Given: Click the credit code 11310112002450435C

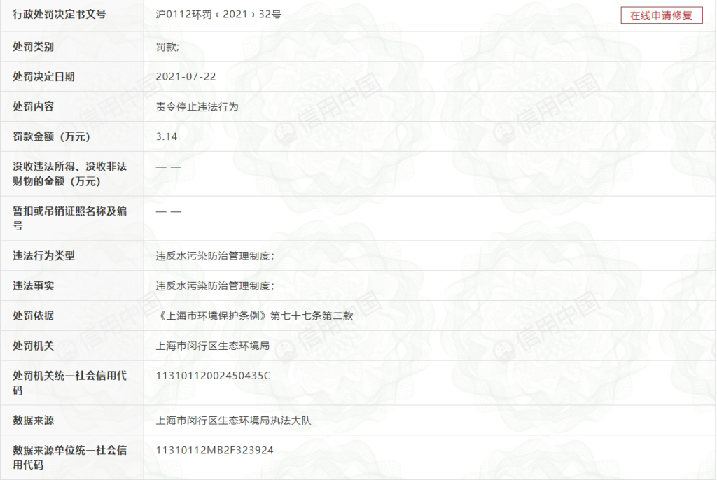Looking at the screenshot, I should click(x=213, y=376).
